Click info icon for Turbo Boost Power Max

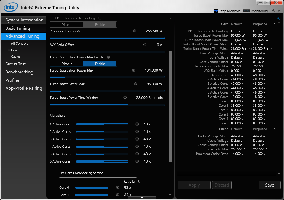135,84
